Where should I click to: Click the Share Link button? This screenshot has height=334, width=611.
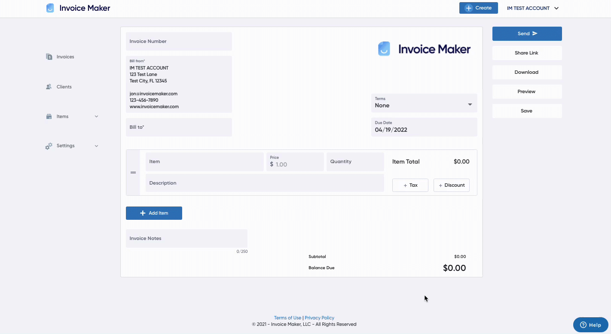(x=527, y=53)
